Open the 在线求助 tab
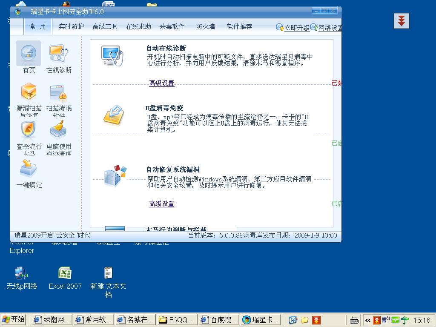The height and width of the screenshot is (327, 436). (x=138, y=26)
